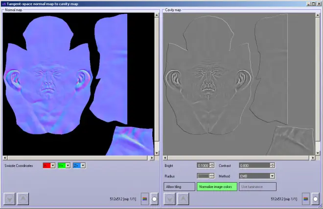323x209 pixels.
Task: Minimize the cavity map window
Action: point(309,4)
